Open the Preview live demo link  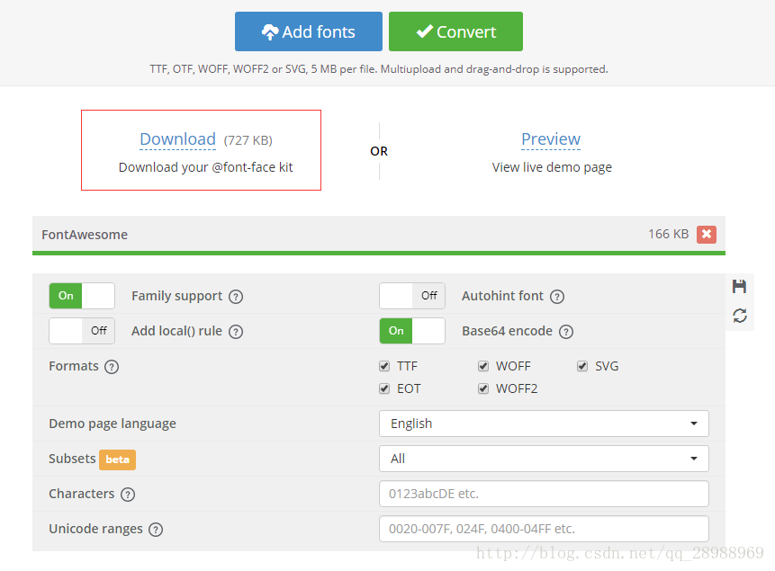click(x=551, y=139)
